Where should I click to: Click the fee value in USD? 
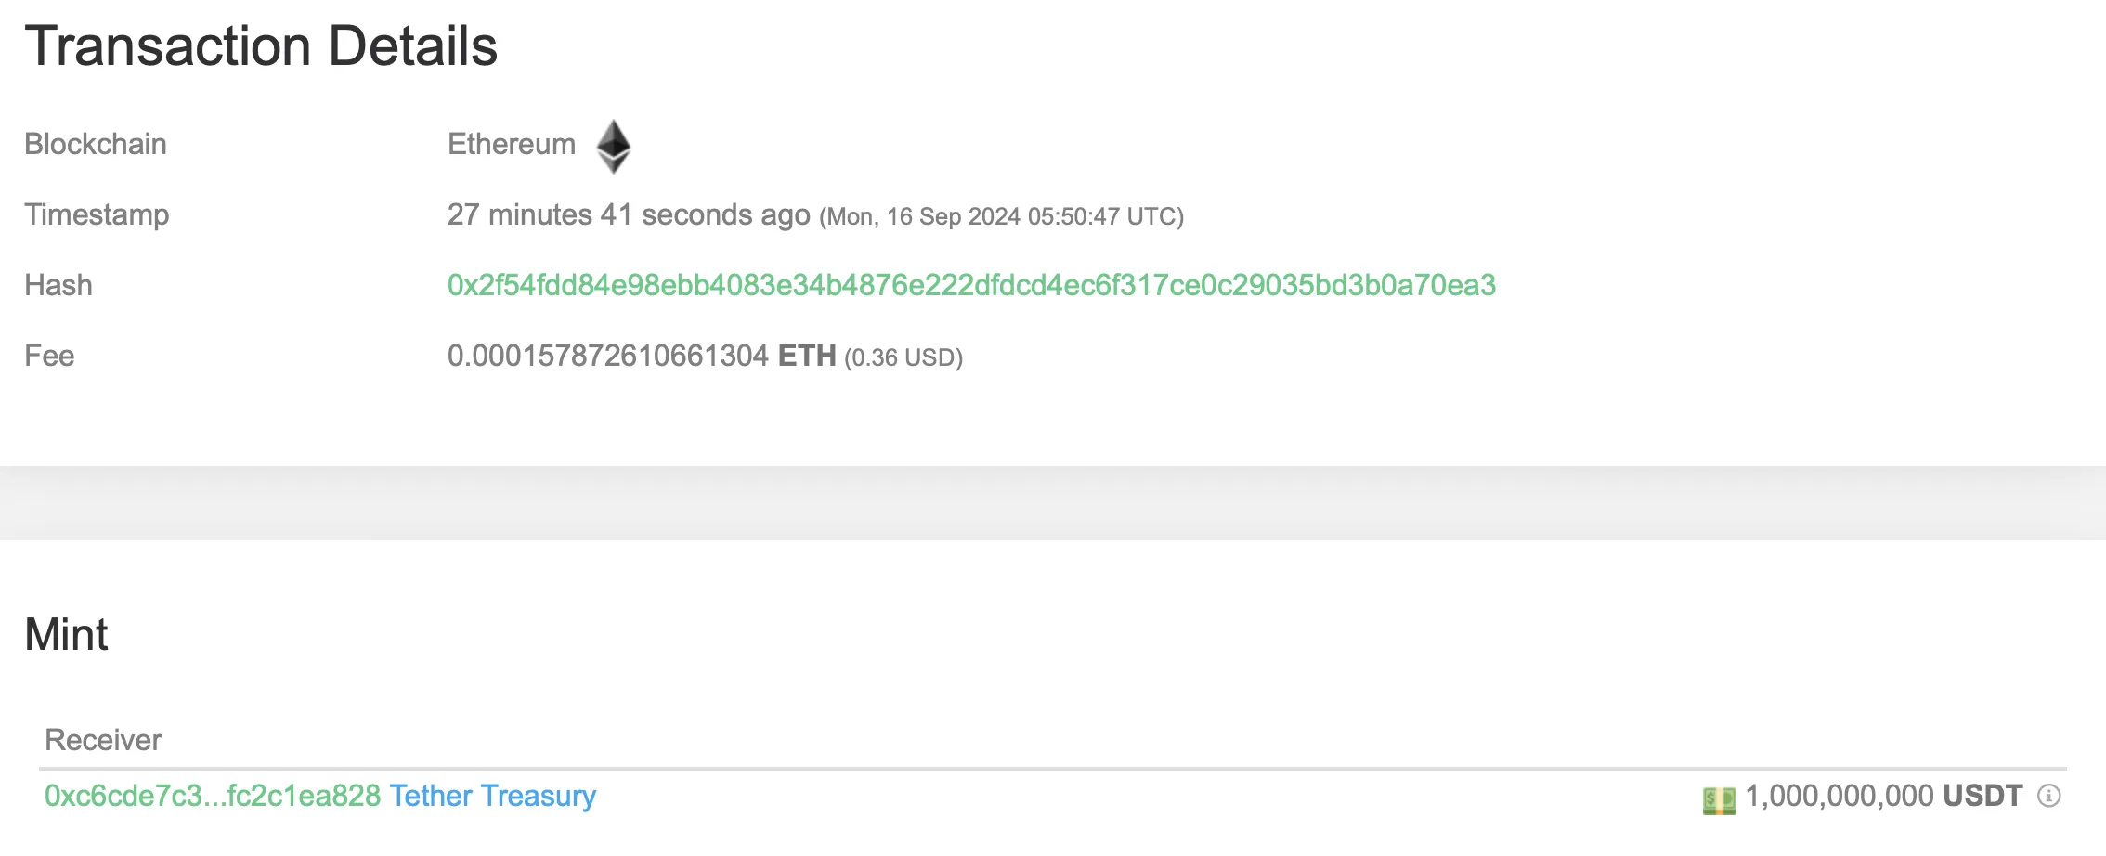coord(903,357)
